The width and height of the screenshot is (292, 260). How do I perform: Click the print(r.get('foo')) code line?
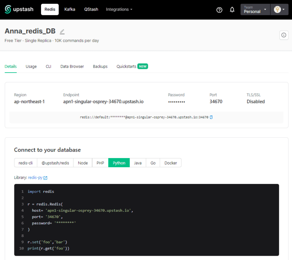pos(48,249)
